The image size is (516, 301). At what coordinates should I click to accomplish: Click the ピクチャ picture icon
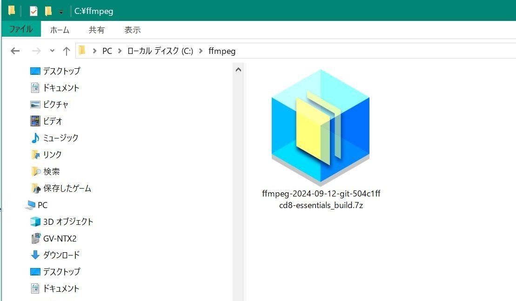pos(35,105)
